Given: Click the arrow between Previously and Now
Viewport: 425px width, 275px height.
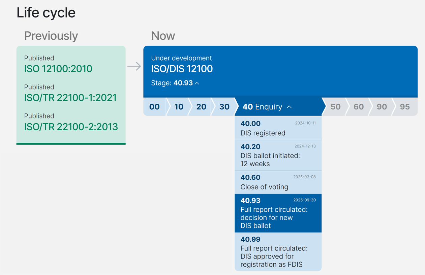Looking at the screenshot, I should (134, 66).
